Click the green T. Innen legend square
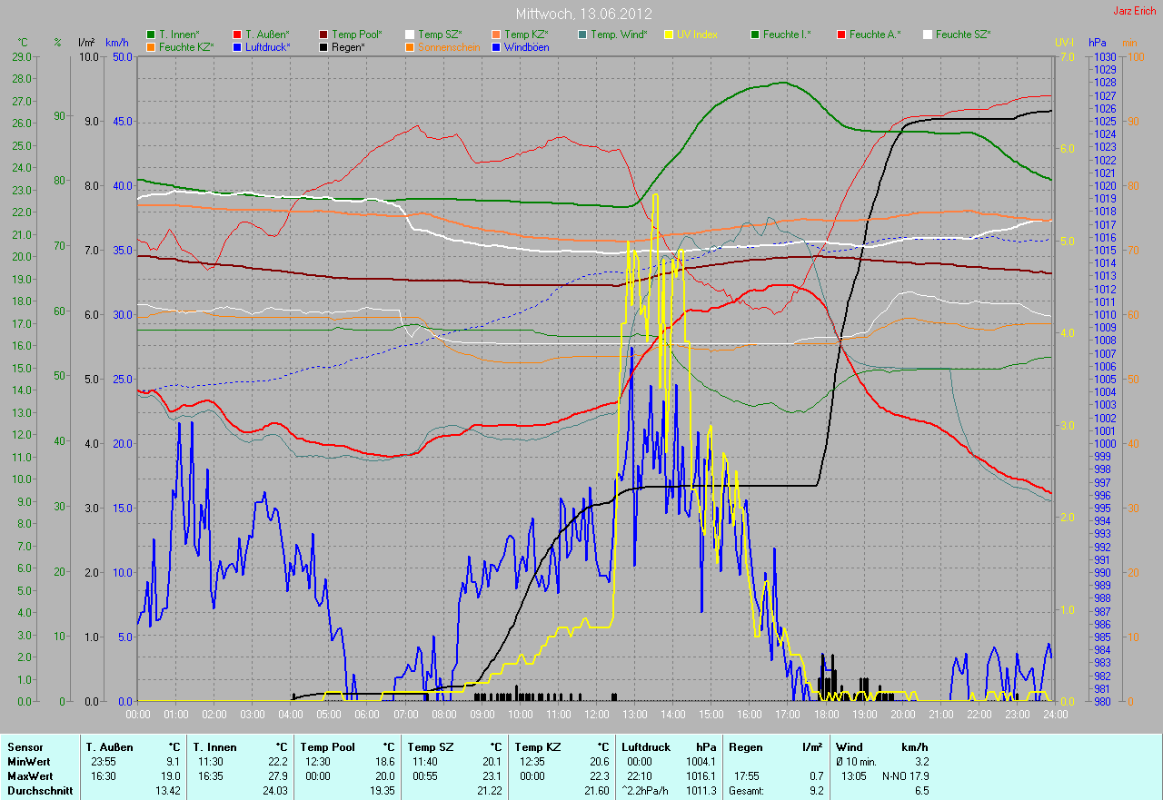Image resolution: width=1163 pixels, height=800 pixels. tap(151, 35)
